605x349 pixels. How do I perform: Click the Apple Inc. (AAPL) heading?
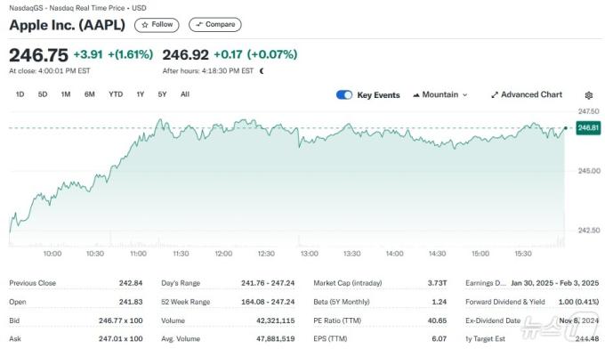(67, 25)
